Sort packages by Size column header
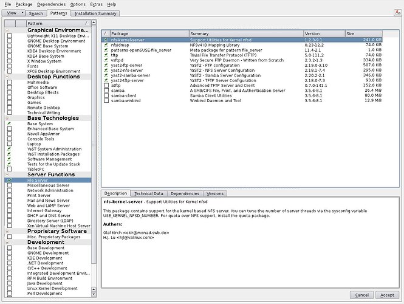This screenshot has width=404, height=304. point(364,34)
